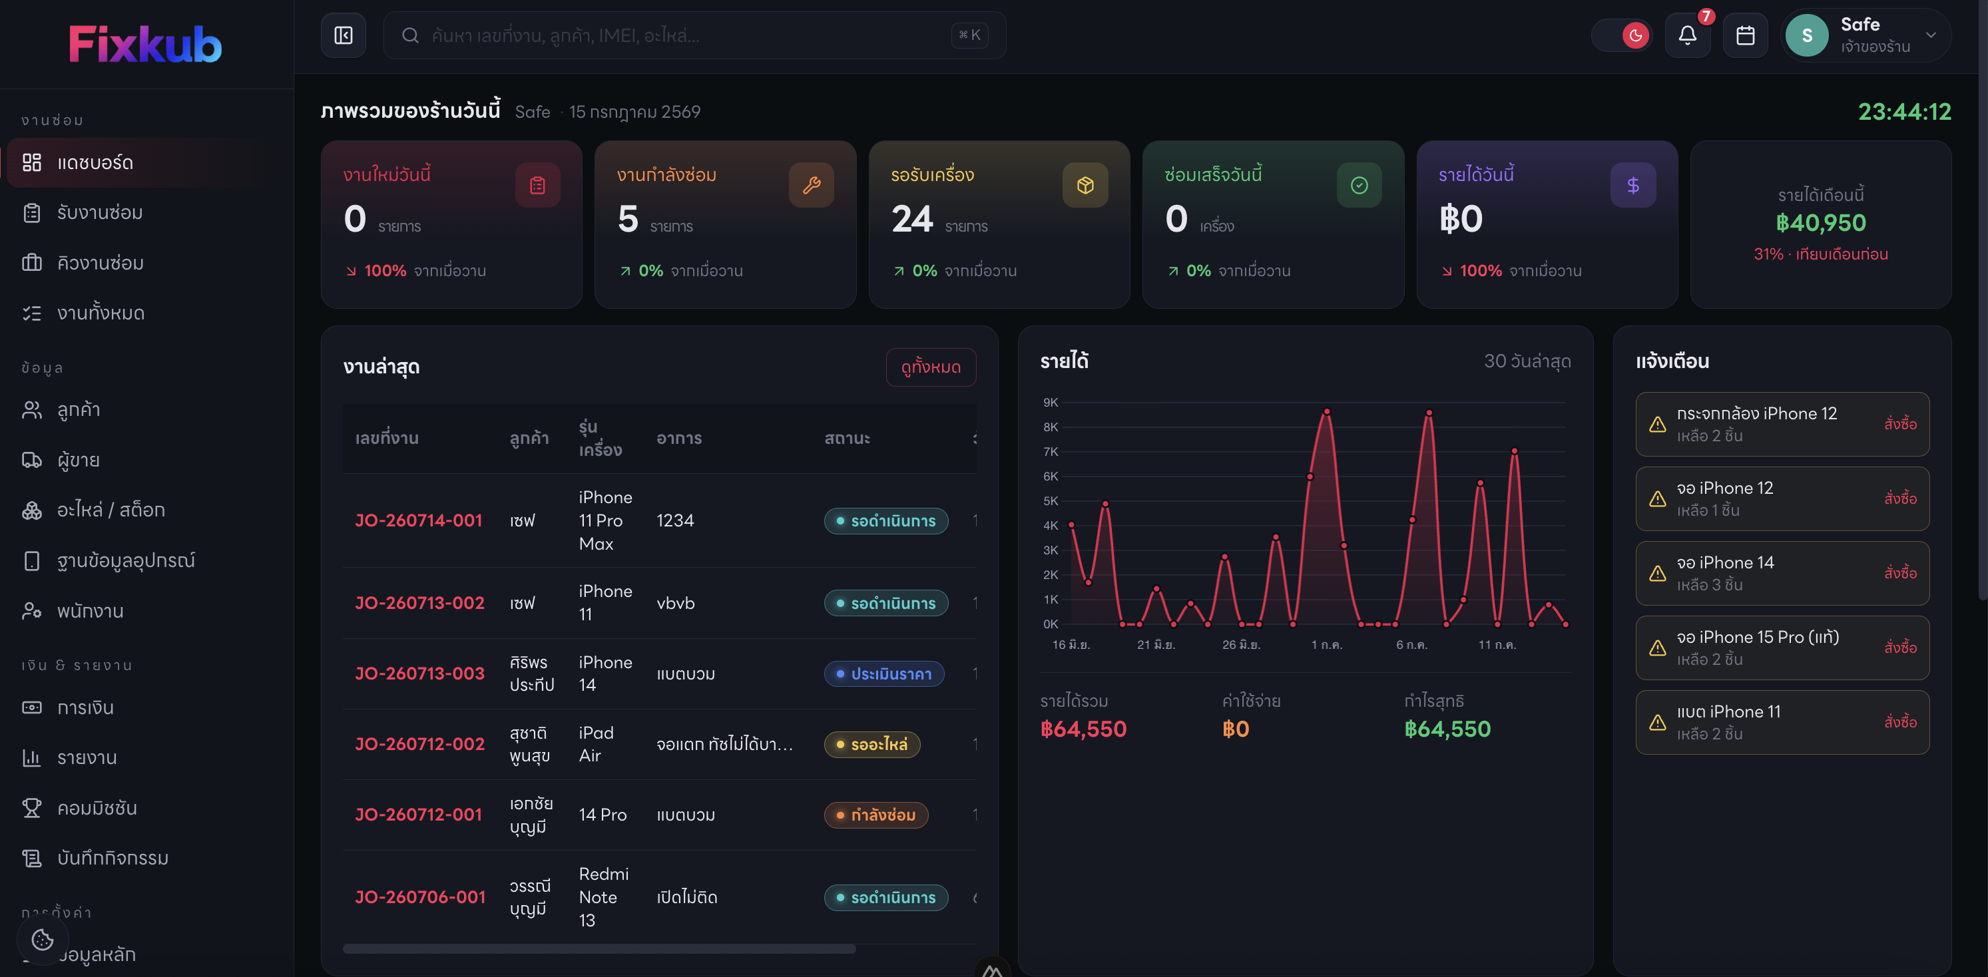Screen dimensions: 1988x977
Task: Click the clipboard icon on the งานใหม่วันนี้ card
Action: (537, 185)
